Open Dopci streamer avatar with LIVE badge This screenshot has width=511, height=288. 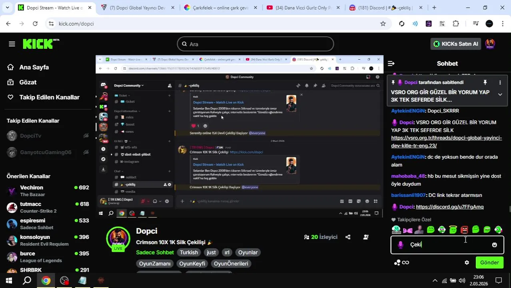pyautogui.click(x=118, y=239)
